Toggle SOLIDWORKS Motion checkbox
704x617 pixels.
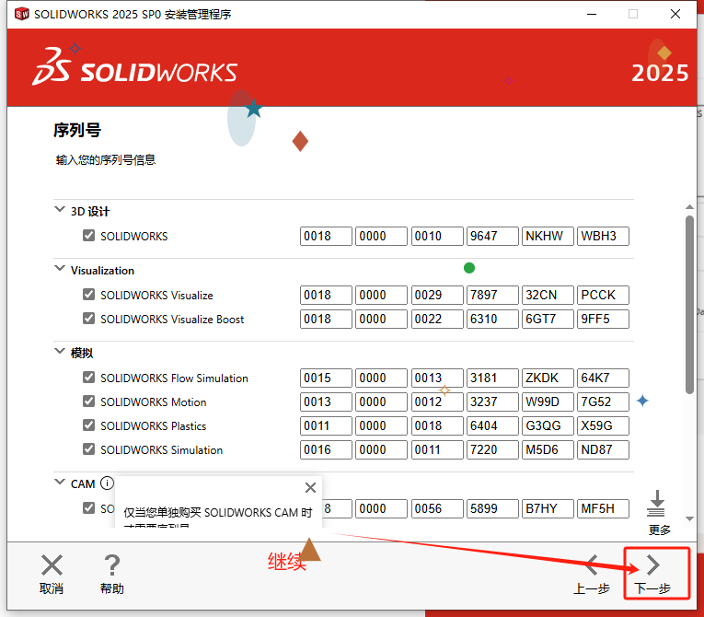point(89,401)
